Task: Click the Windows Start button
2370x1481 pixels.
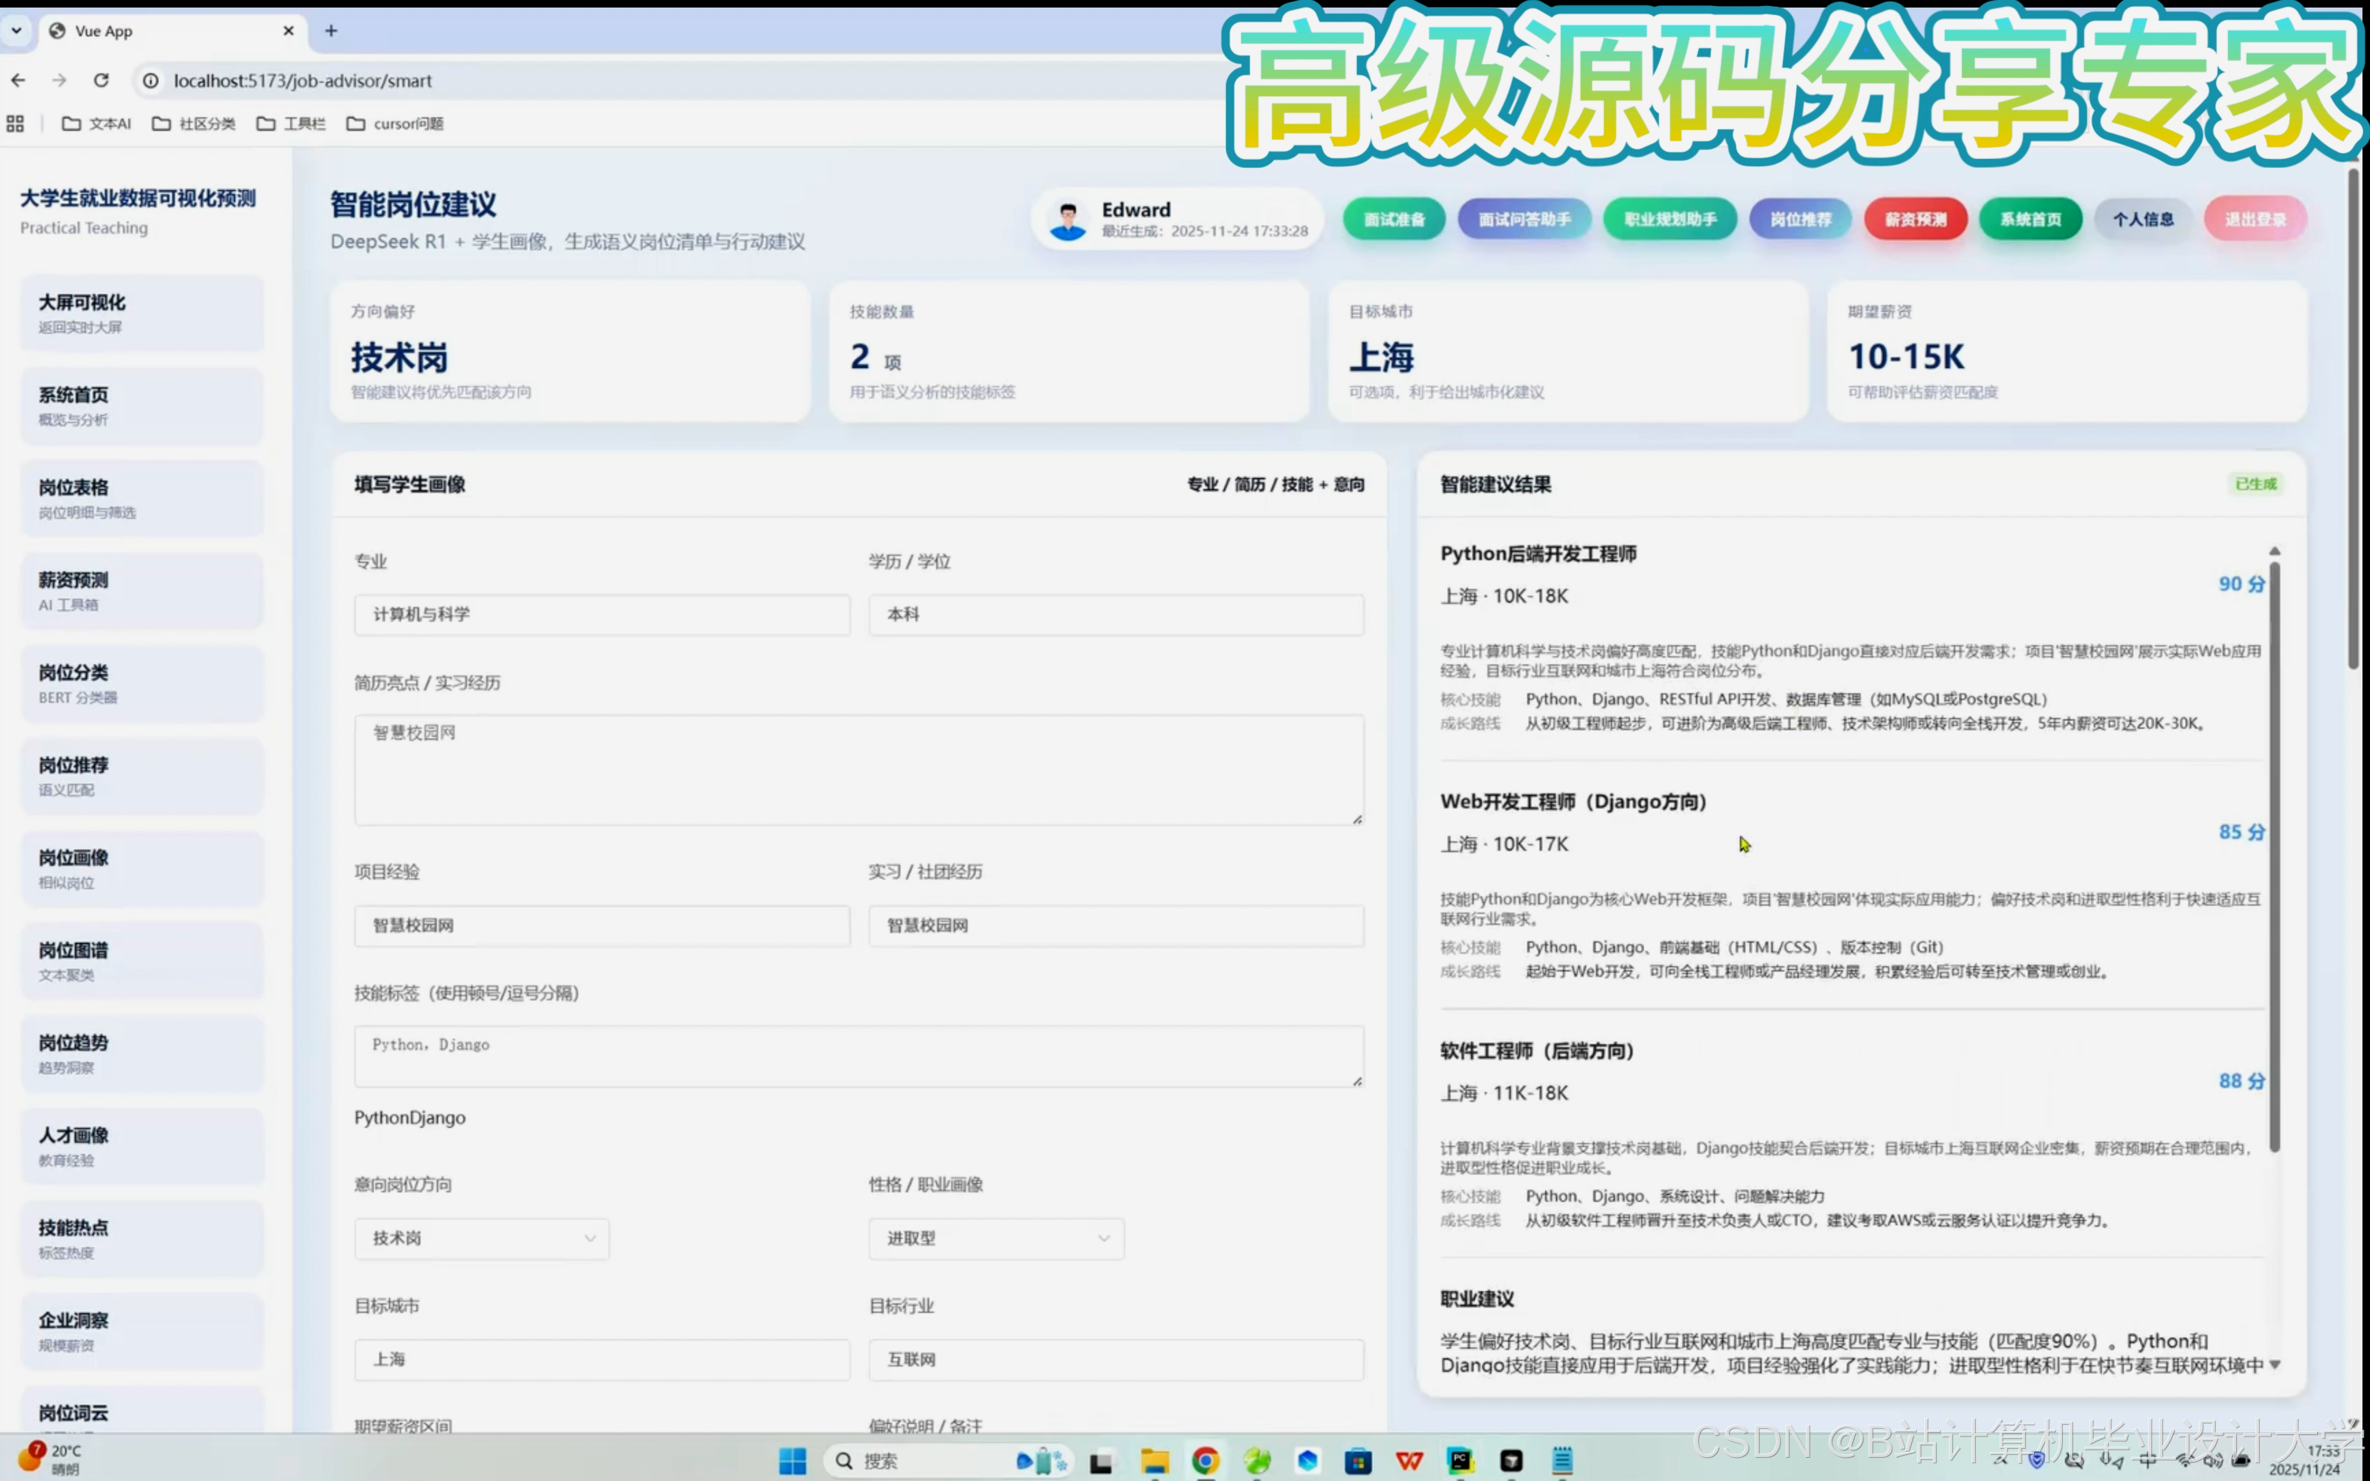Action: click(x=792, y=1460)
